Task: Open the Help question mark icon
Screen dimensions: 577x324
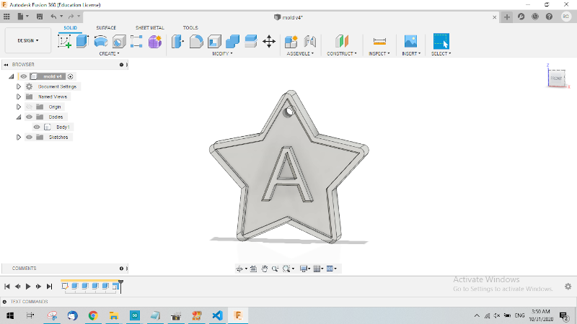Action: point(549,17)
